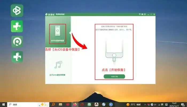Open the Windows Start menu
Image resolution: width=187 pixels, height=107 pixels.
[x=3, y=105]
